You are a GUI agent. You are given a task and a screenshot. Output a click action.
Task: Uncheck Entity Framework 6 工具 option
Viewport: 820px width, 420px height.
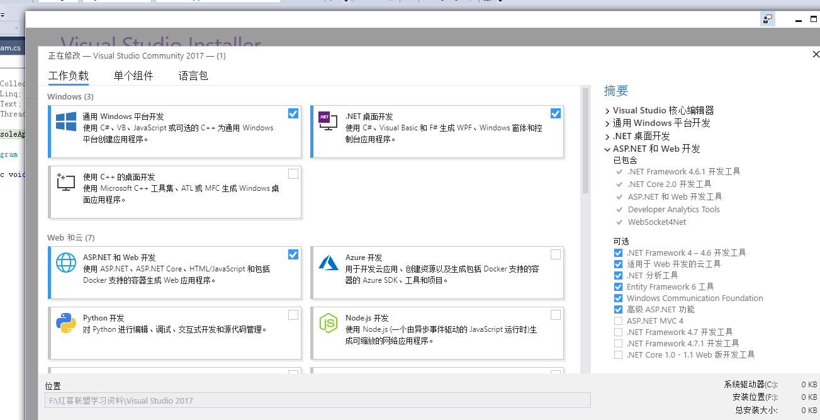(618, 287)
